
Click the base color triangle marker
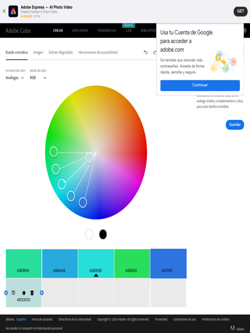96,275
